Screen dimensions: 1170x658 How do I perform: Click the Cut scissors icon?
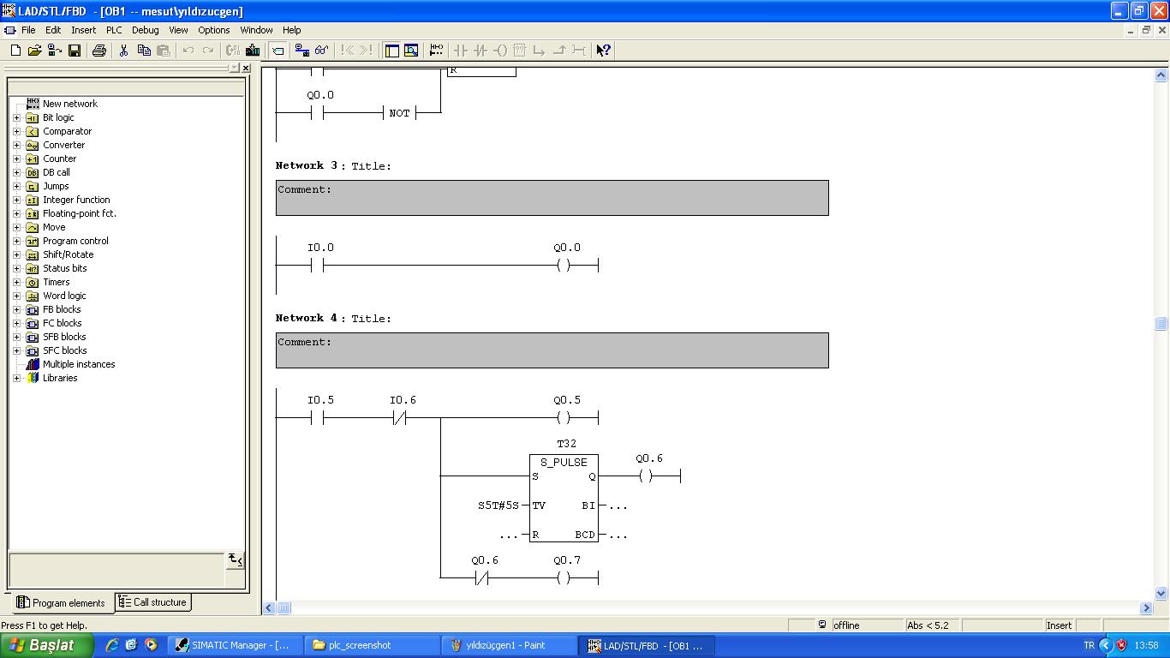(x=123, y=51)
